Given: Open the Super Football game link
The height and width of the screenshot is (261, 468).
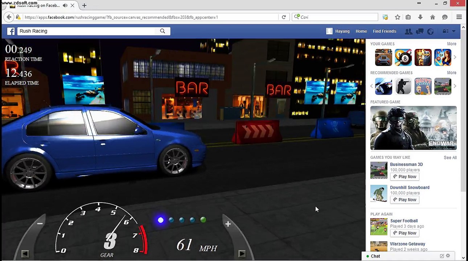Looking at the screenshot, I should 404,221.
